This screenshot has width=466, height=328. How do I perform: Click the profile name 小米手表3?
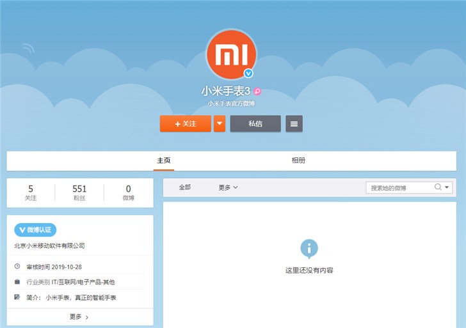pos(225,91)
